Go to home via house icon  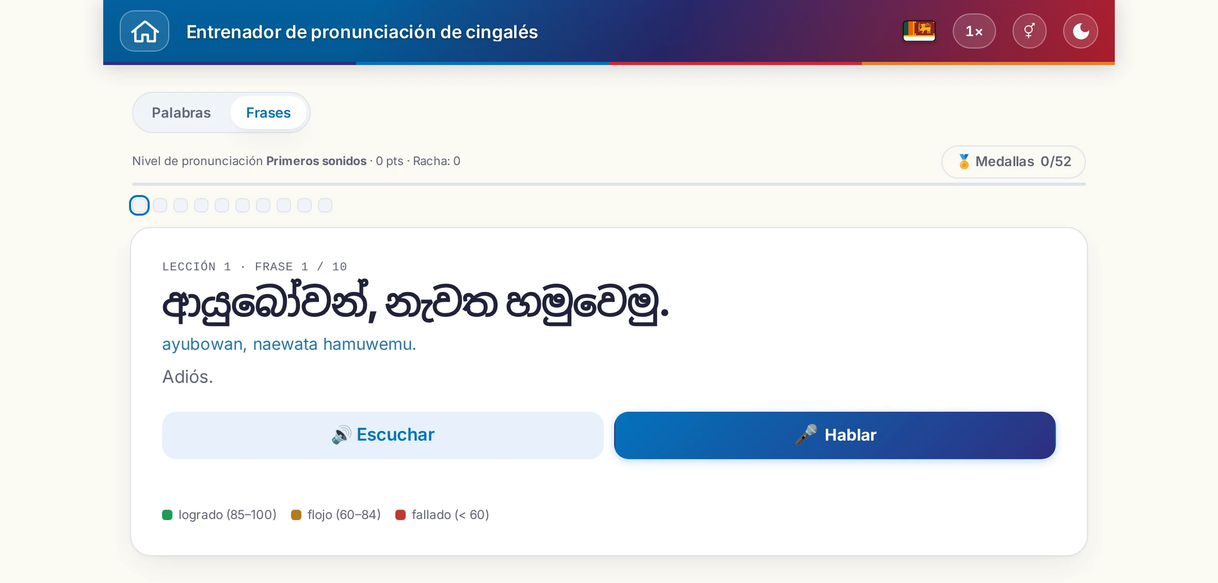click(145, 31)
